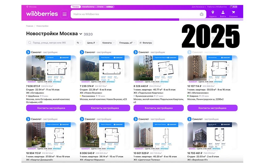This screenshot has height=164, width=266.
Task: Click price 8 328 440 ₽
Action: point(141,86)
